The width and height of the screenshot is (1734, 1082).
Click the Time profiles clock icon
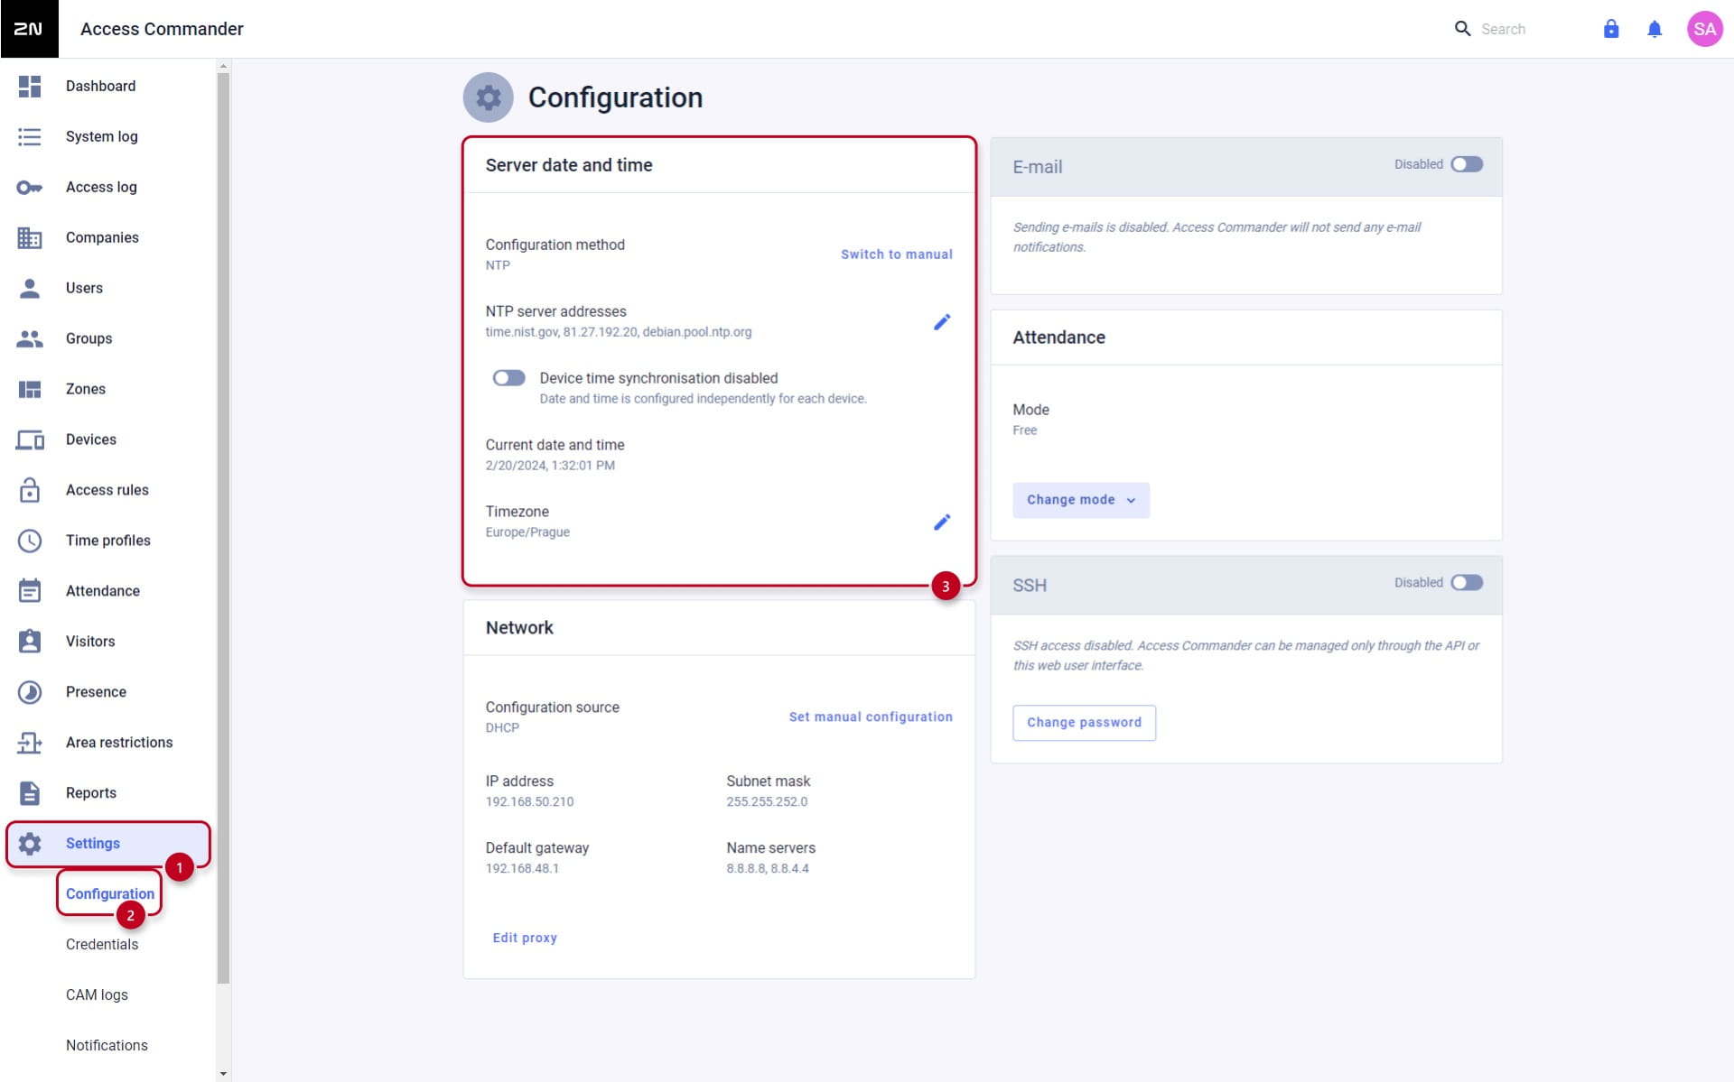point(30,541)
